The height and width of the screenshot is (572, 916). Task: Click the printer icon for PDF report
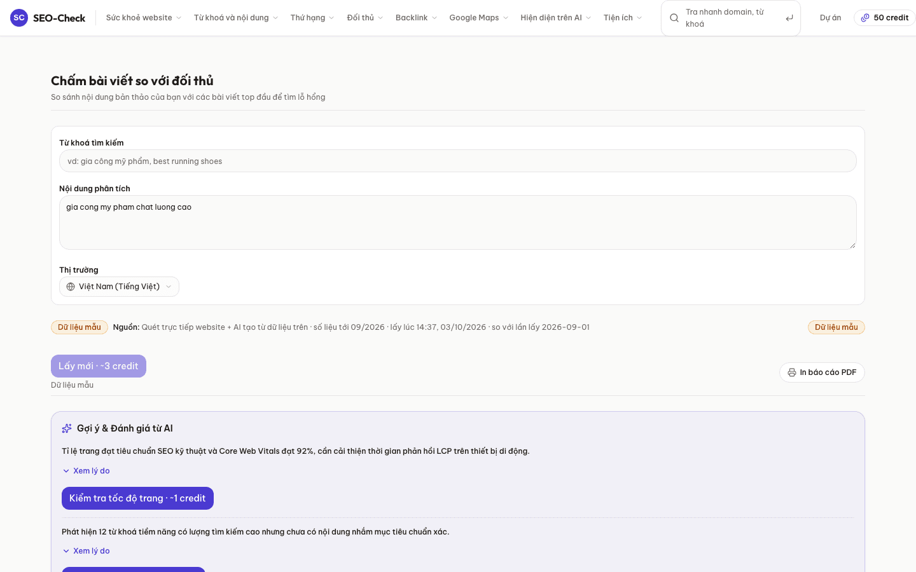792,372
